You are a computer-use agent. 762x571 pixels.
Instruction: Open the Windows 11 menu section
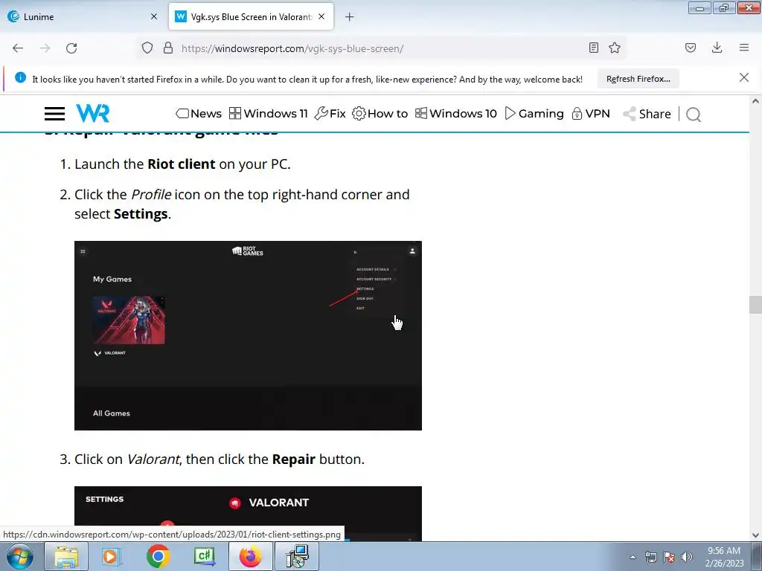click(x=268, y=114)
